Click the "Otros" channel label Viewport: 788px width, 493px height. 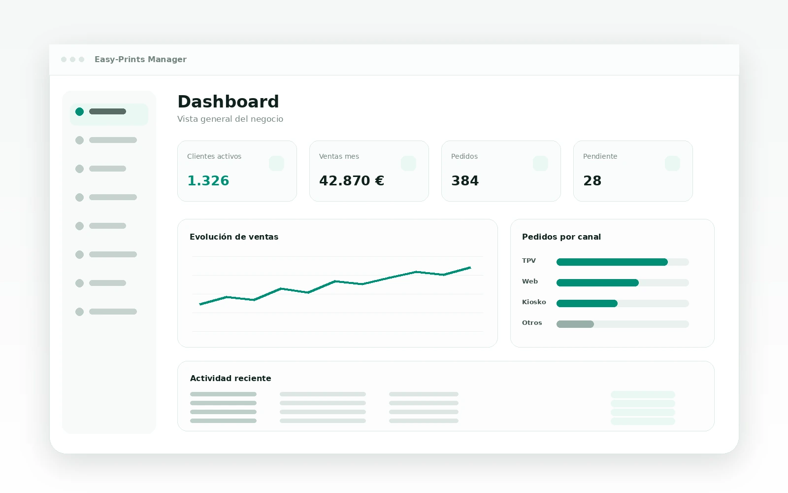tap(532, 323)
